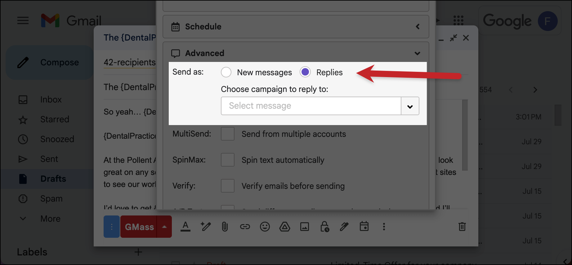
Task: Insert a signature pen icon
Action: pos(344,227)
